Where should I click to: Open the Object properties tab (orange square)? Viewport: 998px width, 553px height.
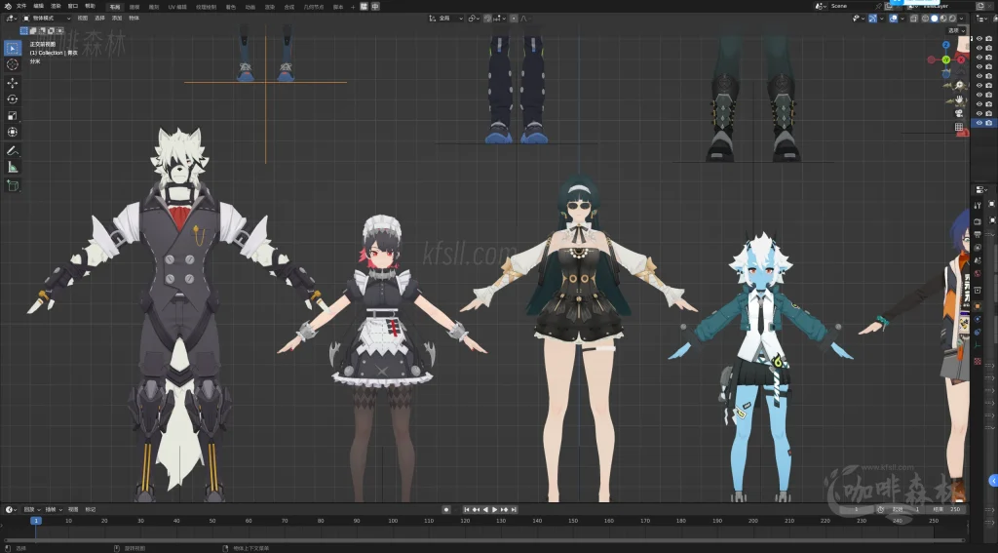[x=977, y=306]
